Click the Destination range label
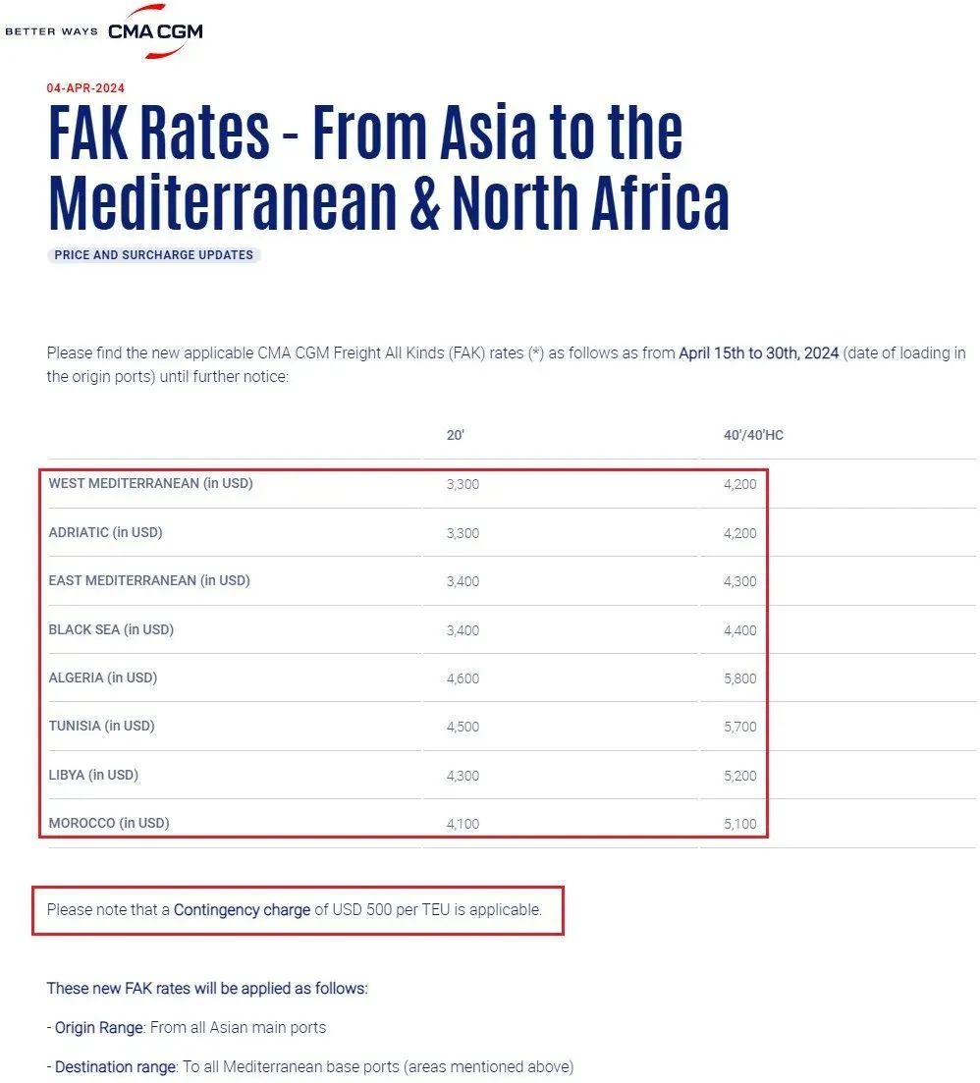The height and width of the screenshot is (1083, 980). click(x=113, y=1066)
